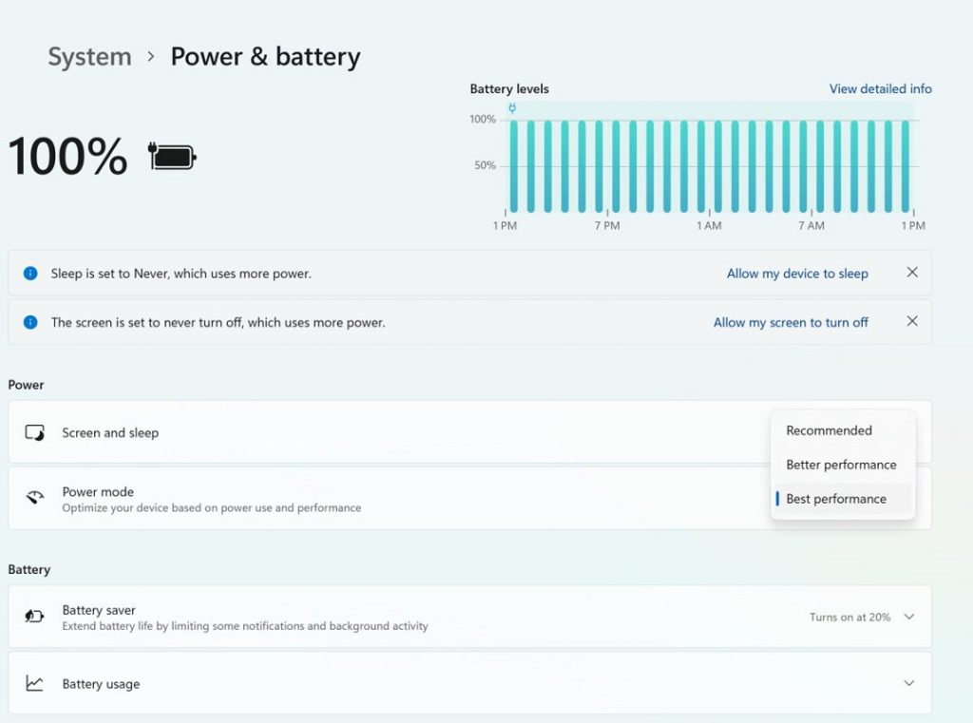Image resolution: width=973 pixels, height=723 pixels.
Task: Click Allow my screen to turn off
Action: (x=791, y=322)
